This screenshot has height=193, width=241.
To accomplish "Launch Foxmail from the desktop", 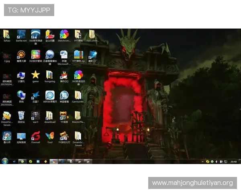I will click(36, 136).
